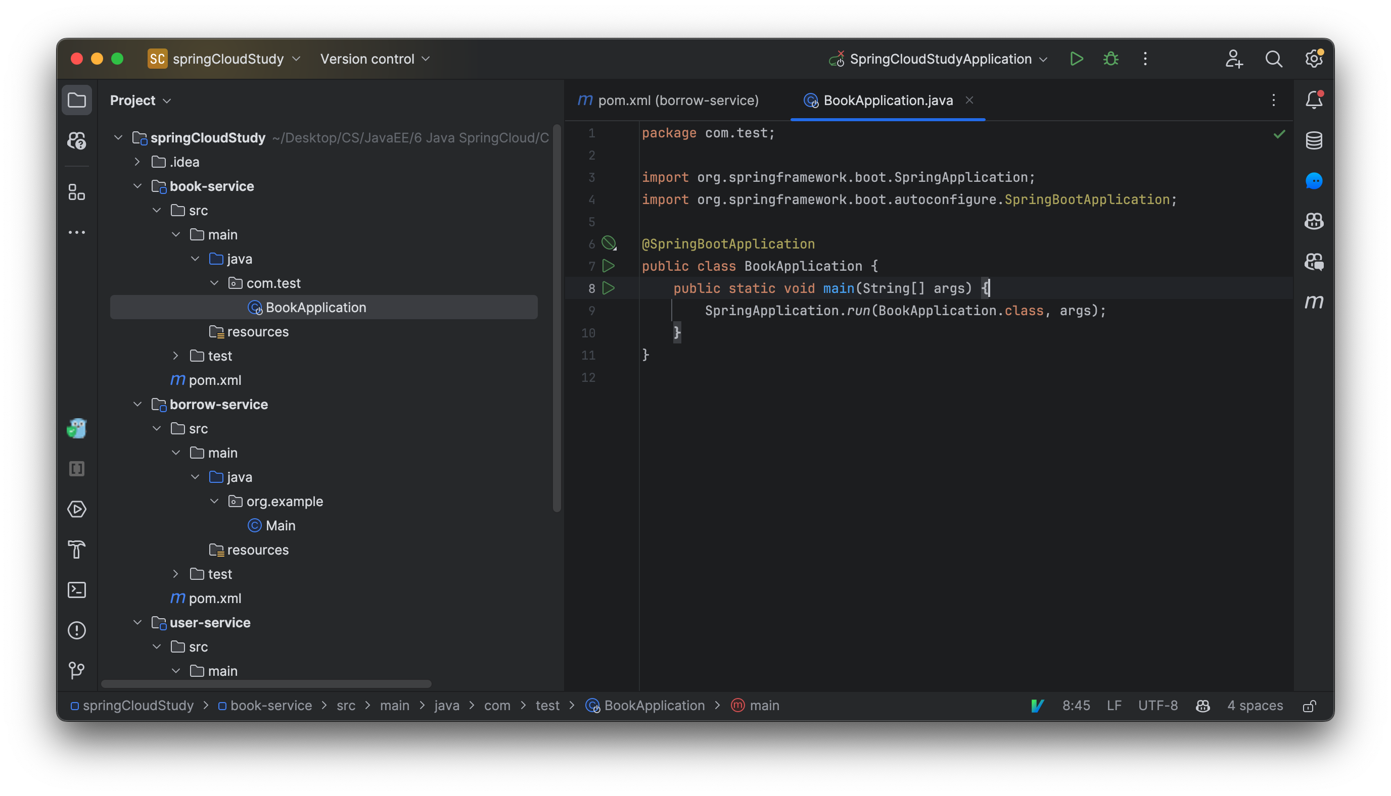The image size is (1391, 796).
Task: Open Search Everywhere with the magnifier icon
Action: click(x=1273, y=59)
